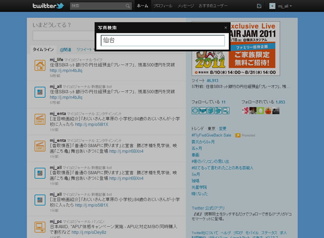Click the fourth following avatar icon
The image size is (324, 238).
[x=218, y=110]
